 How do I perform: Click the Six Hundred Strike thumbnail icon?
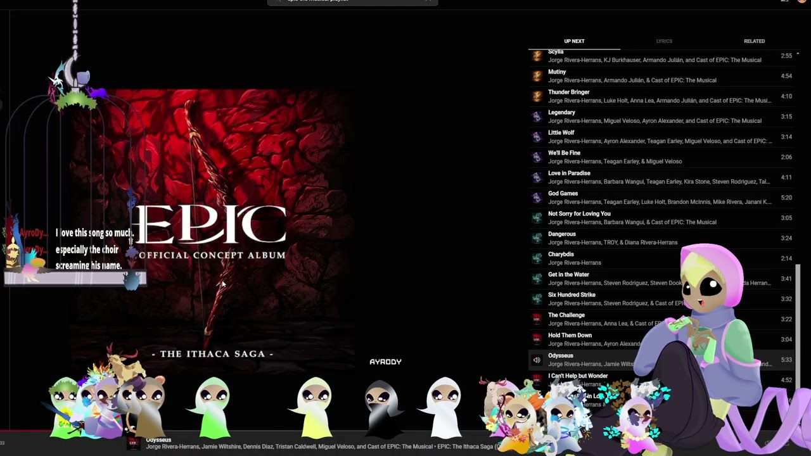[537, 299]
